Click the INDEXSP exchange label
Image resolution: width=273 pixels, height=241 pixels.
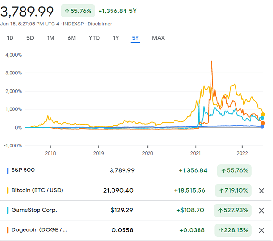[x=74, y=24]
